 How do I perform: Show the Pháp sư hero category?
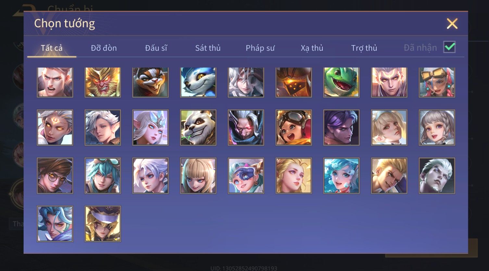pyautogui.click(x=260, y=48)
